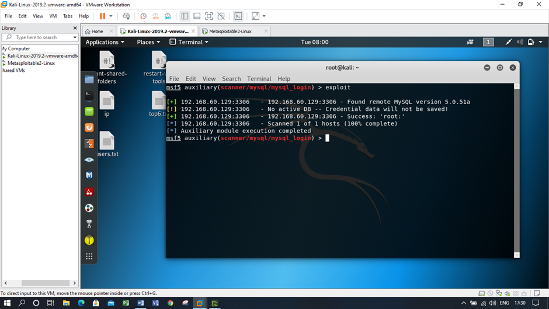Launch the wireless antenna tool from dock
Screen dimensions: 549x309
coord(89,224)
